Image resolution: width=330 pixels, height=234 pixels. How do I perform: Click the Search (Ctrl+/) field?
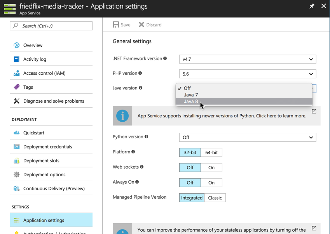tap(51, 26)
